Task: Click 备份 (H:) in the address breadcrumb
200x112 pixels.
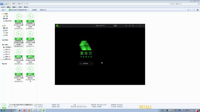Action: pos(20,4)
